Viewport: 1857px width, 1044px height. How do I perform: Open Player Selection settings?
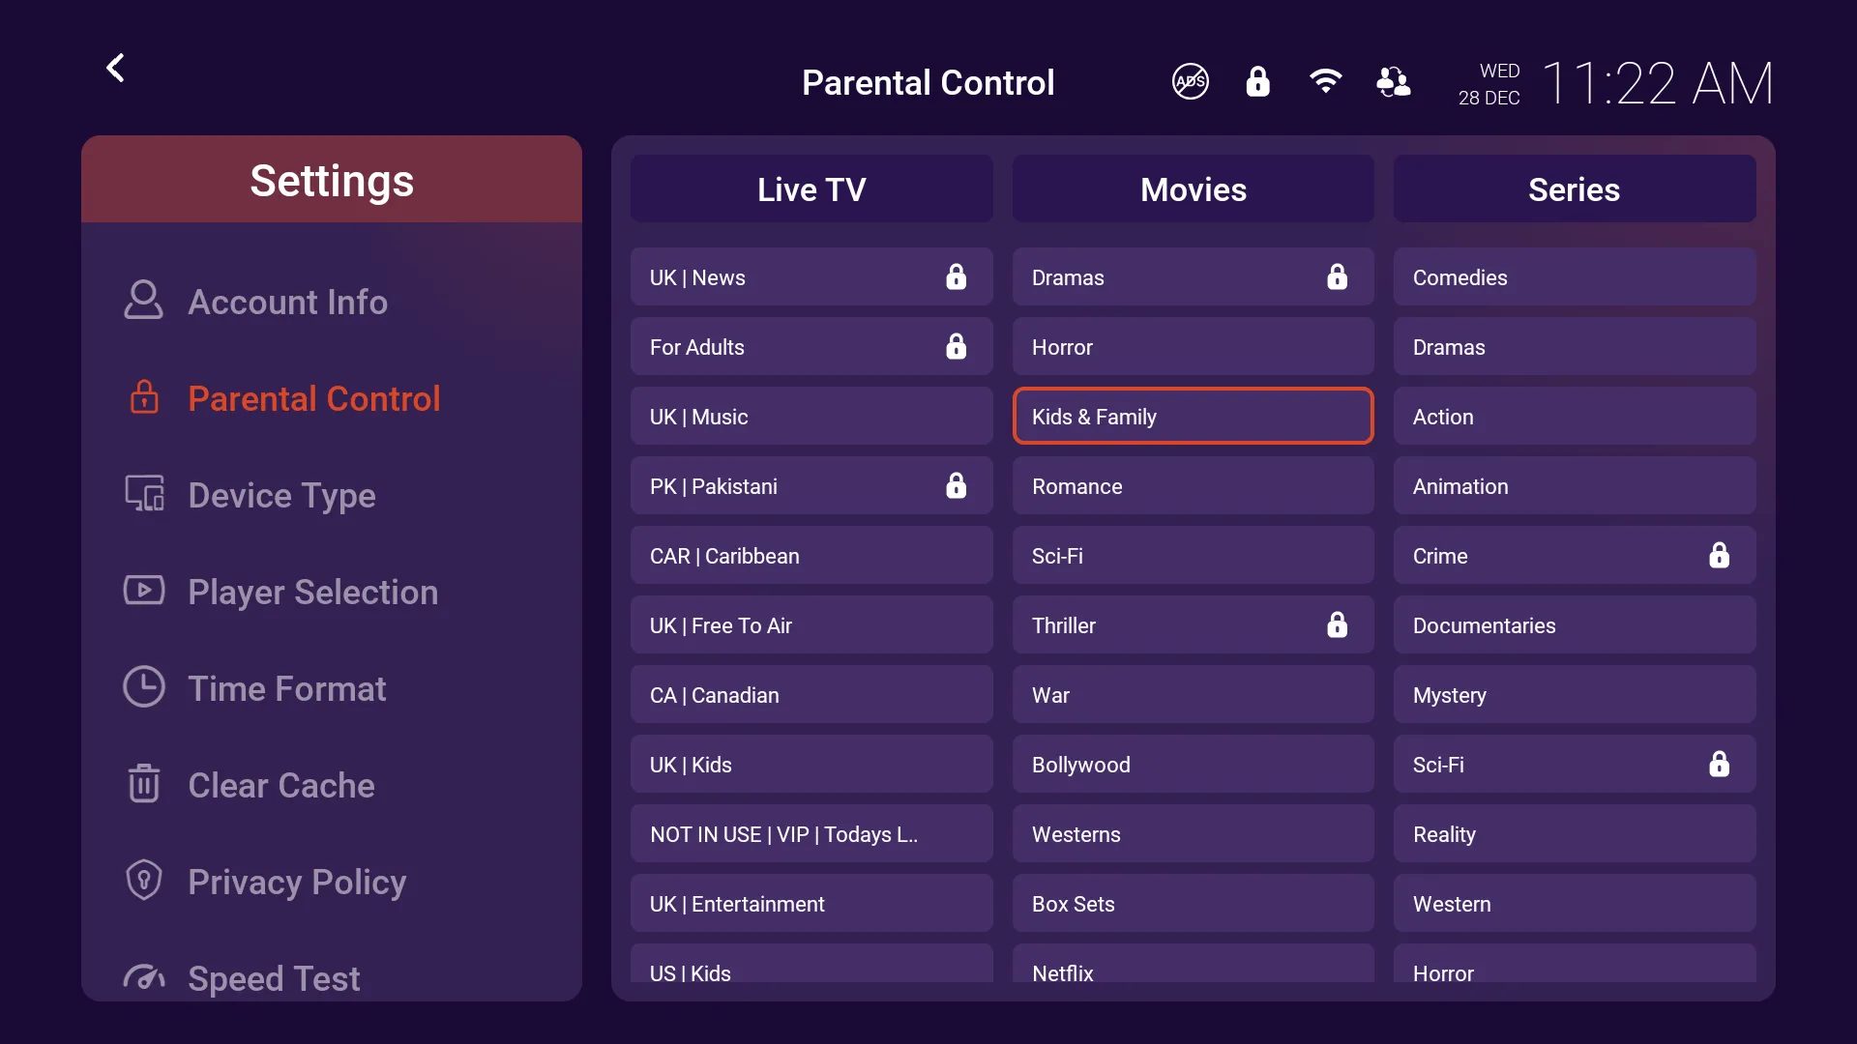311,592
